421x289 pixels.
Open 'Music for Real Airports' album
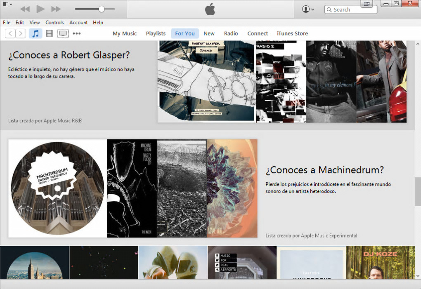[242, 263]
